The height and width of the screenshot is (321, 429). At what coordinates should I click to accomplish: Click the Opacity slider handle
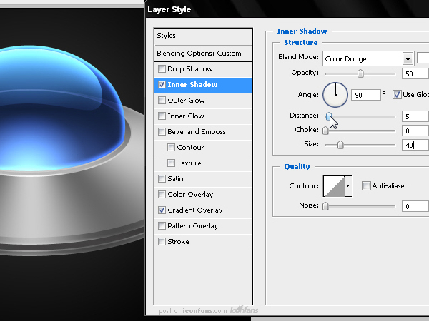click(360, 73)
